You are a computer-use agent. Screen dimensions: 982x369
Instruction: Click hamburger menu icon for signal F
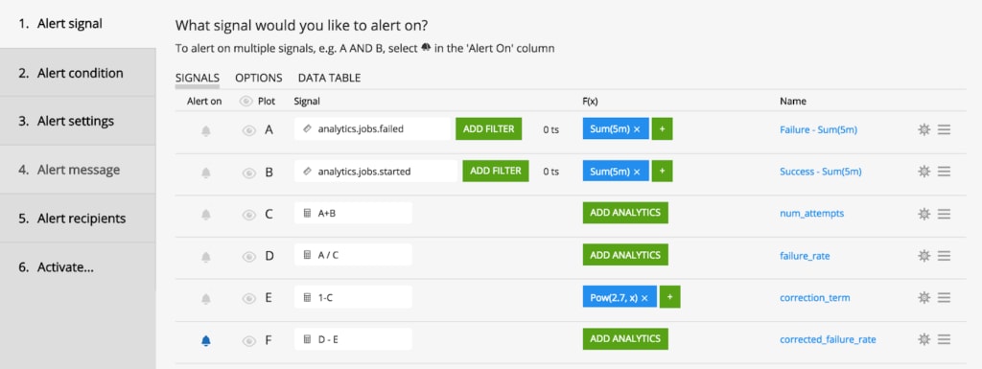944,339
